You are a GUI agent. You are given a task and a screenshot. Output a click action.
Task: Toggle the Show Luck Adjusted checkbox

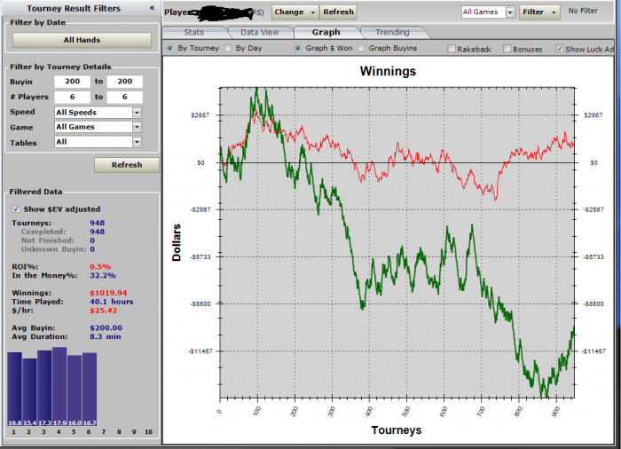pyautogui.click(x=559, y=49)
